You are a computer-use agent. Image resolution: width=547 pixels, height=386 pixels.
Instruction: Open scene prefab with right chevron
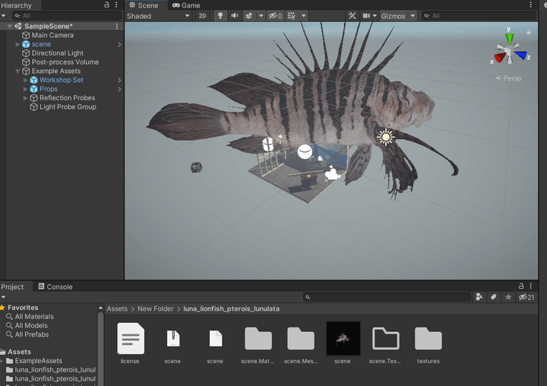(x=119, y=44)
